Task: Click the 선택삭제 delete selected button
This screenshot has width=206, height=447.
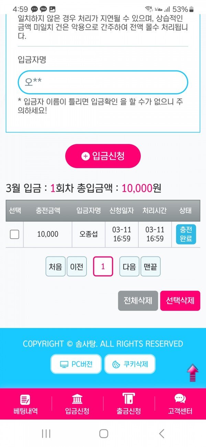Action: point(180,301)
